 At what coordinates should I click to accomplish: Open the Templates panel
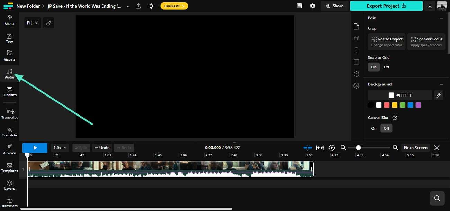tap(9, 167)
